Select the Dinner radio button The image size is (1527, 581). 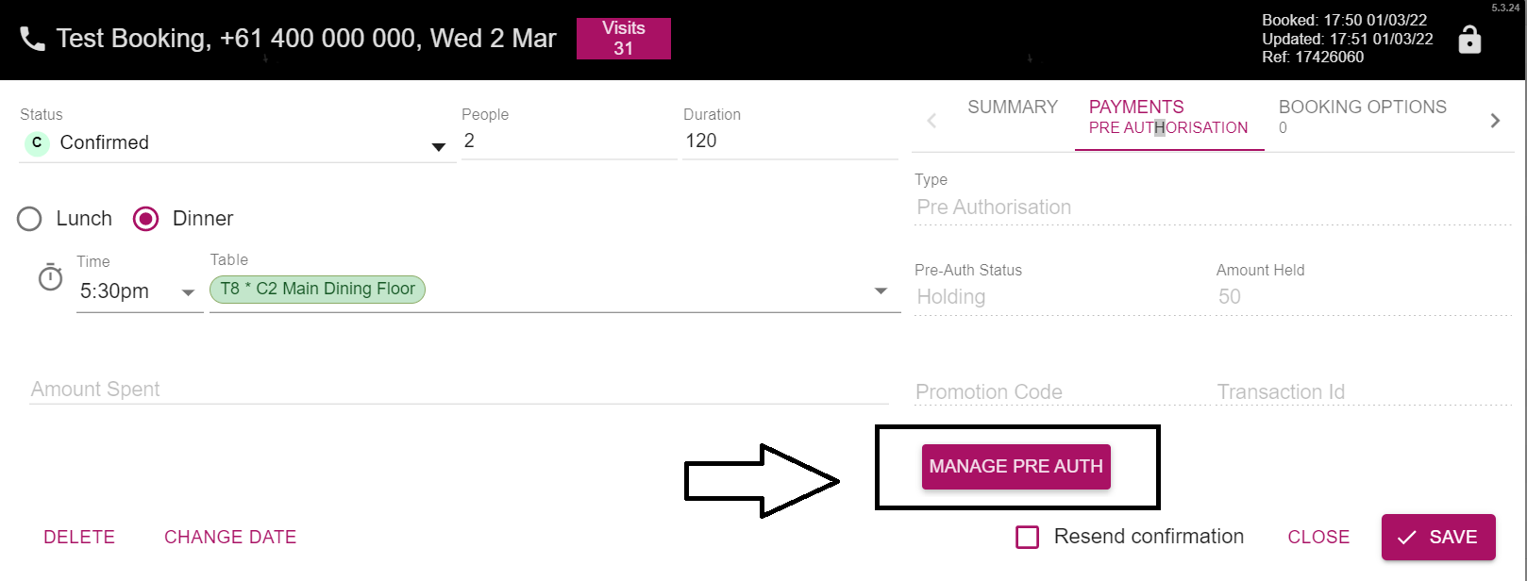point(145,218)
